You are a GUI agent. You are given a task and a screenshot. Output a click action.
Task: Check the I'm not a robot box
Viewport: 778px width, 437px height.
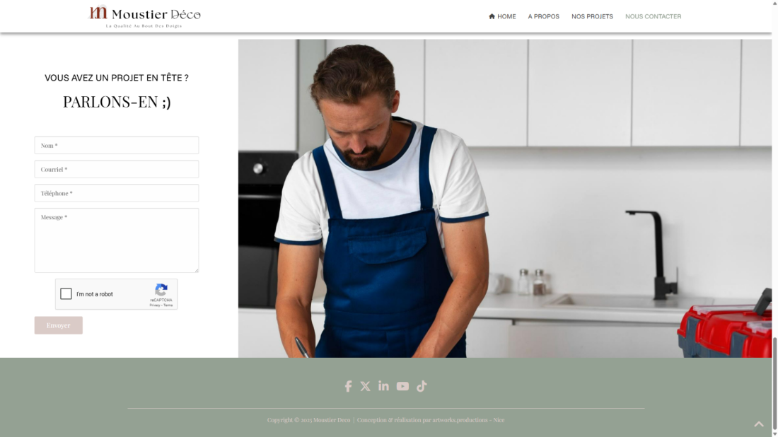tap(66, 294)
